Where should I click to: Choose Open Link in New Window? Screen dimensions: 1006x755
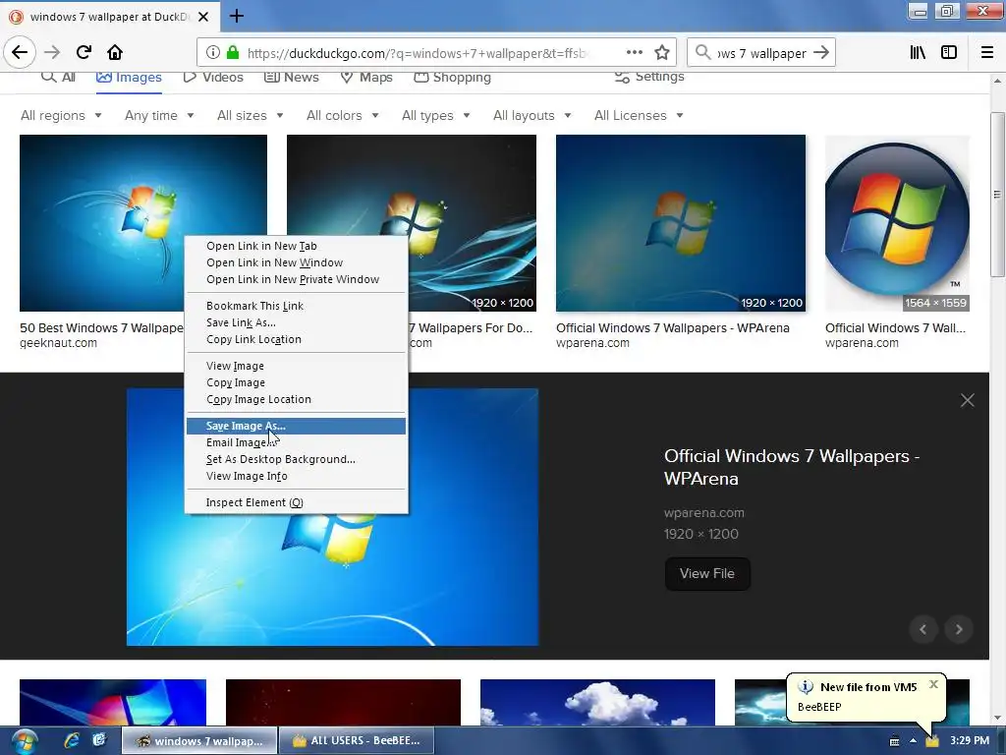pyautogui.click(x=296, y=262)
